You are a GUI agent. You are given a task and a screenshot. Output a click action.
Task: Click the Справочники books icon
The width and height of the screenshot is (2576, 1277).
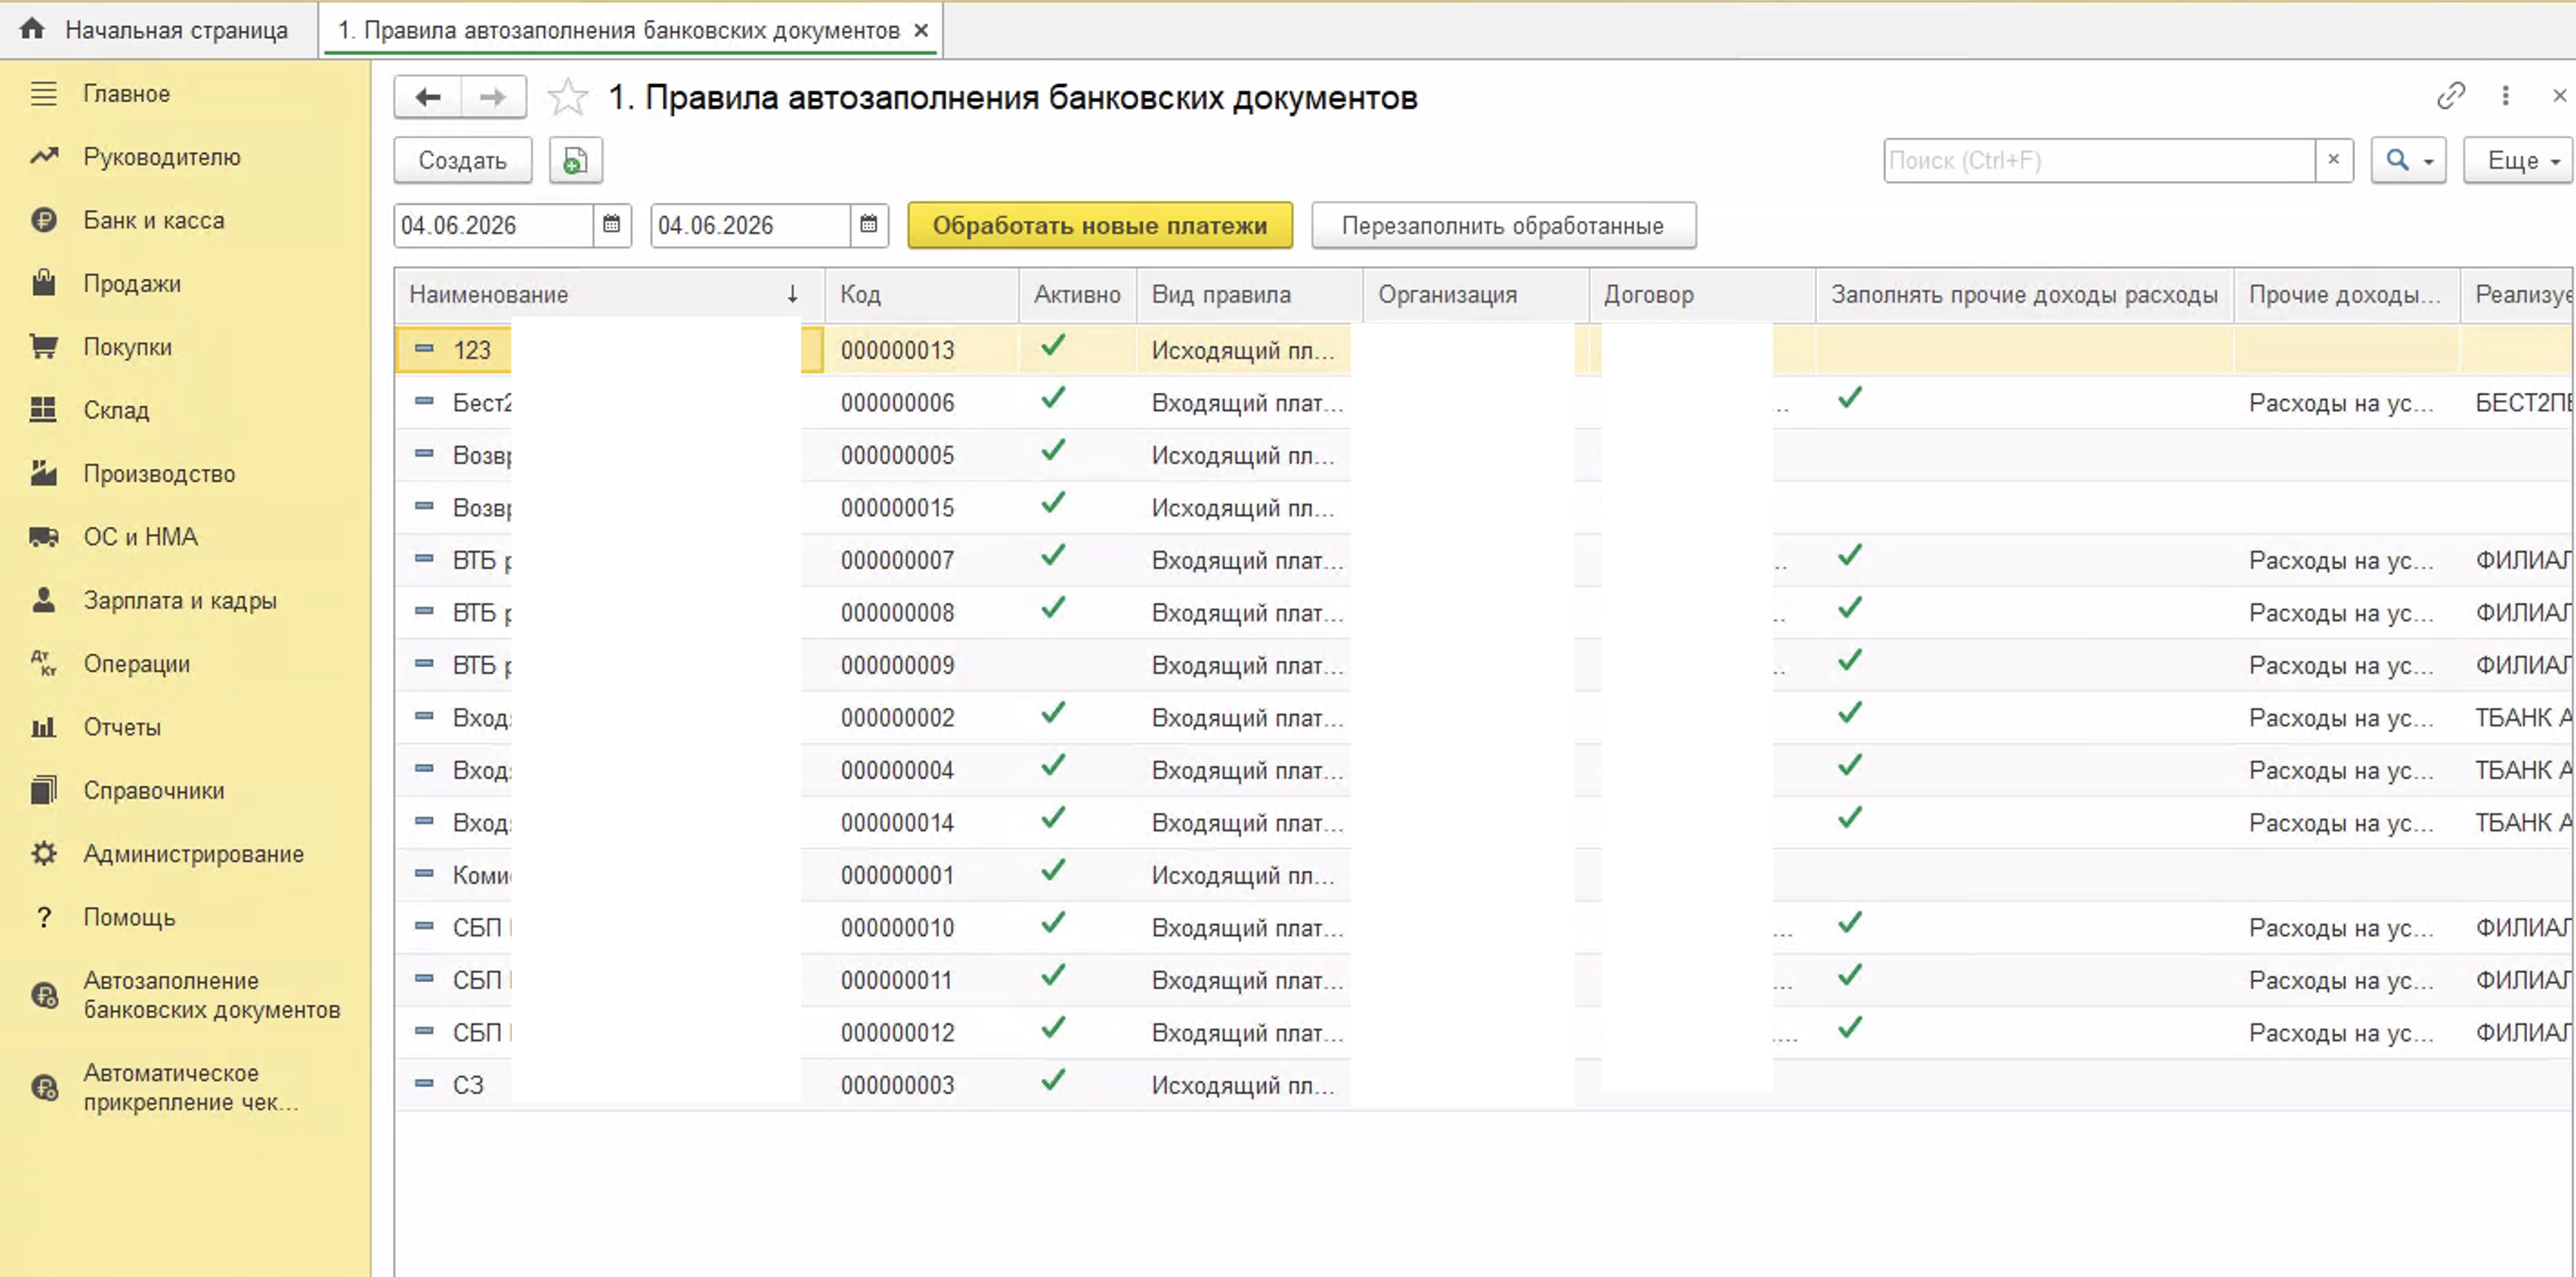pyautogui.click(x=43, y=790)
